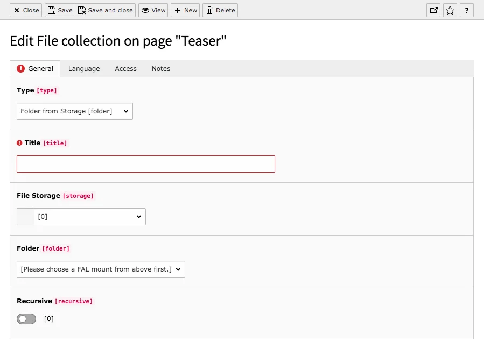Open the Type dropdown showing Folder from Storage
The height and width of the screenshot is (342, 484).
pos(74,111)
